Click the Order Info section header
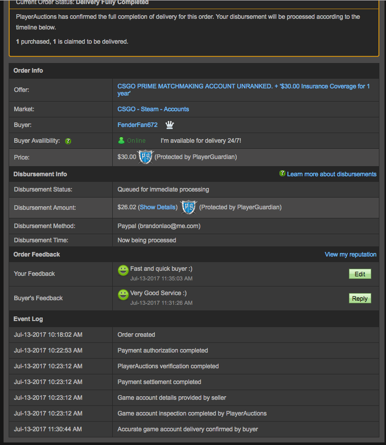Image resolution: width=386 pixels, height=445 pixels. click(28, 71)
